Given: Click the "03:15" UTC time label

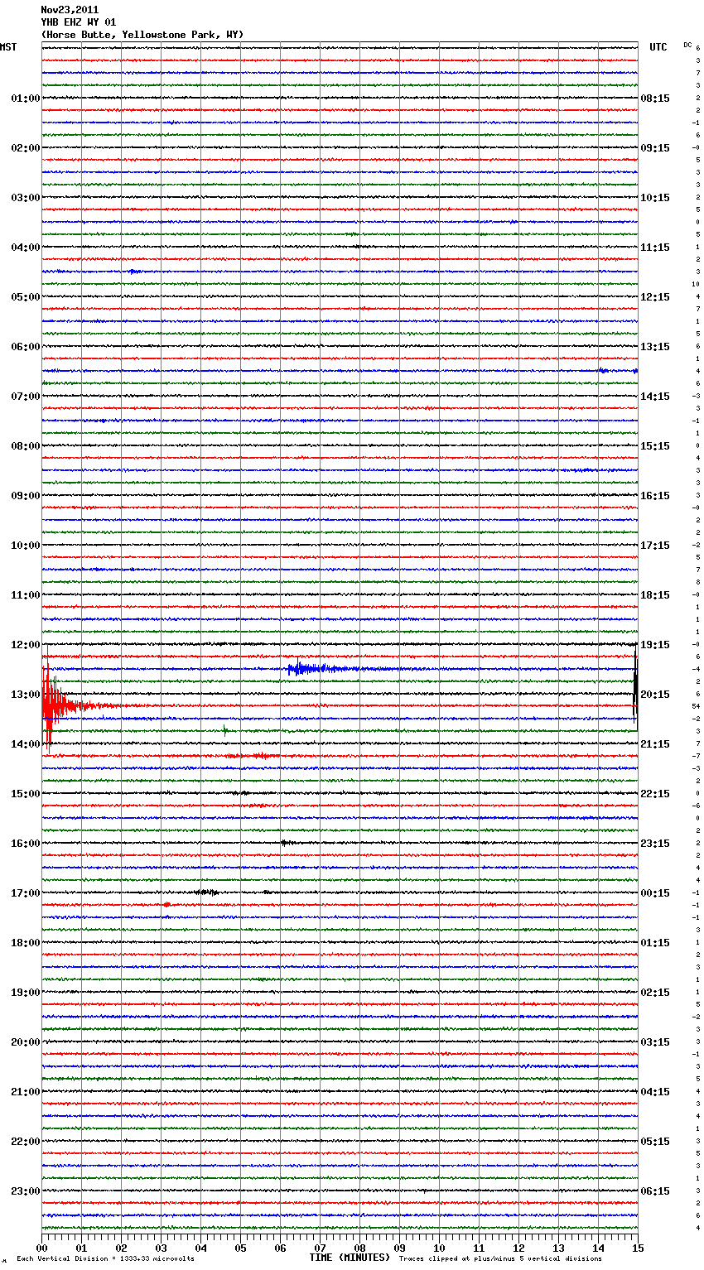Looking at the screenshot, I should (655, 1042).
